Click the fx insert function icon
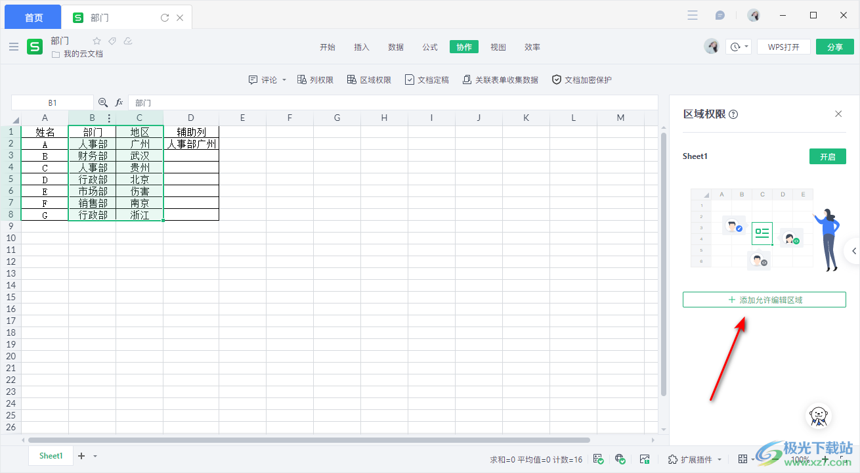Viewport: 860px width, 473px height. tap(119, 102)
